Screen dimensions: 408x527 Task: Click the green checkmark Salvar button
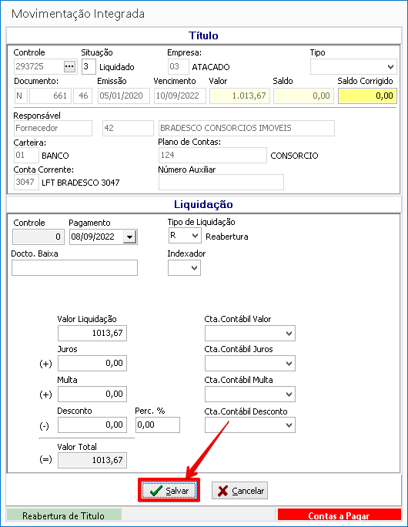tap(169, 491)
